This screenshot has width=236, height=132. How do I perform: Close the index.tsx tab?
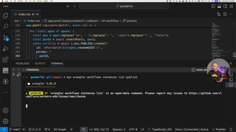[38, 14]
